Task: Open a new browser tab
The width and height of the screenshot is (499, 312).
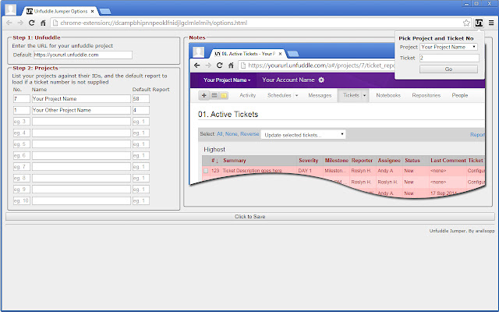Action: [104, 12]
